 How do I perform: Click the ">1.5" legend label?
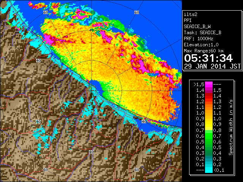(199, 85)
